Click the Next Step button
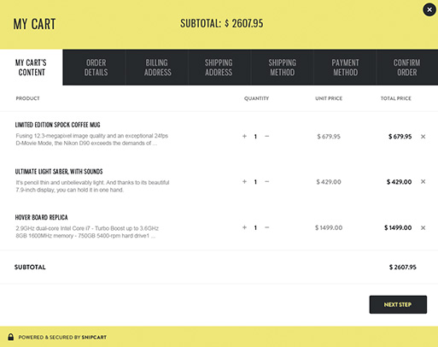 click(398, 304)
